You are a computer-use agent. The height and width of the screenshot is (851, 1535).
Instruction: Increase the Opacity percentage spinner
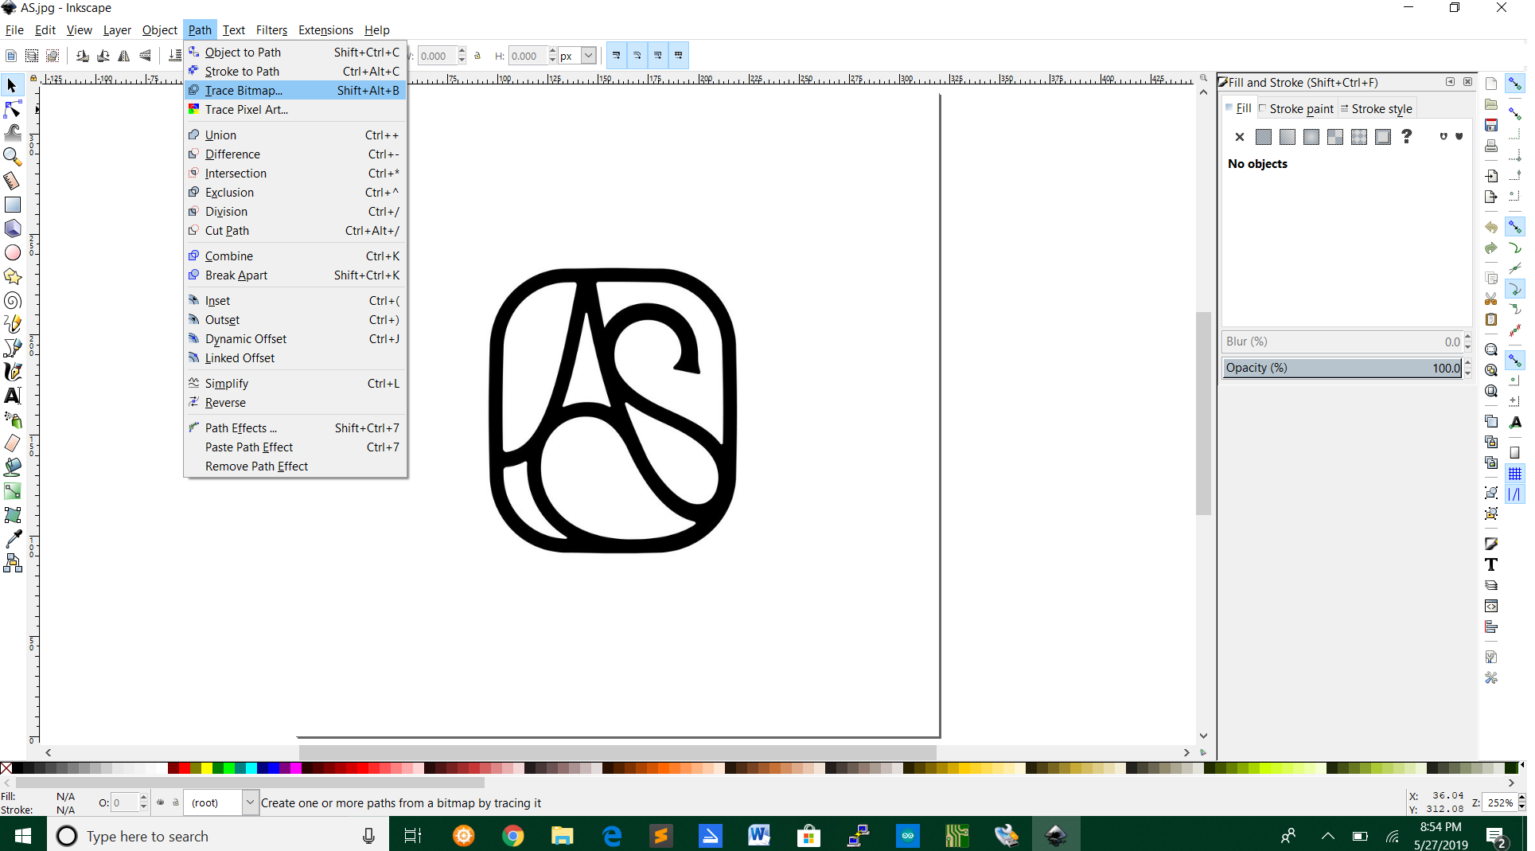click(x=1467, y=364)
